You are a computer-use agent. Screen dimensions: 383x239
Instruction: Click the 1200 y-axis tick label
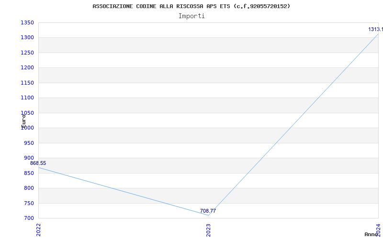(27, 67)
